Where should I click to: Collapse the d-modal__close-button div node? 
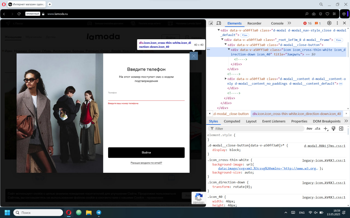(225, 44)
